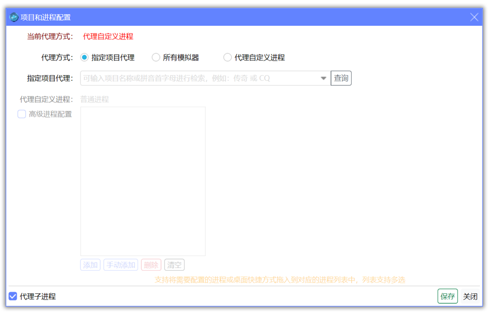Click the orange drag-and-drop hint text

click(x=279, y=280)
